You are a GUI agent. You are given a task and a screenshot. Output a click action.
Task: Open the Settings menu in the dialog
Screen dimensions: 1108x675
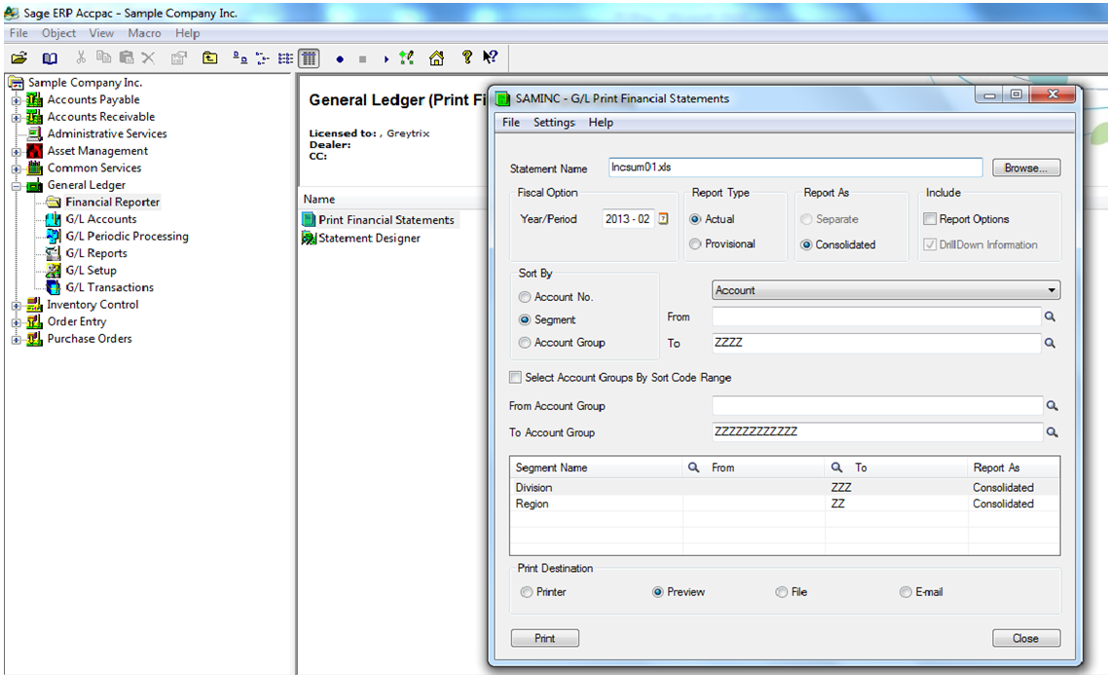[x=554, y=123]
